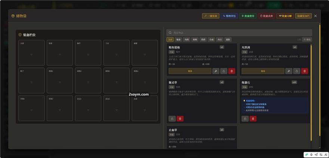Click the translate icon in floating toolbar

coord(321,155)
